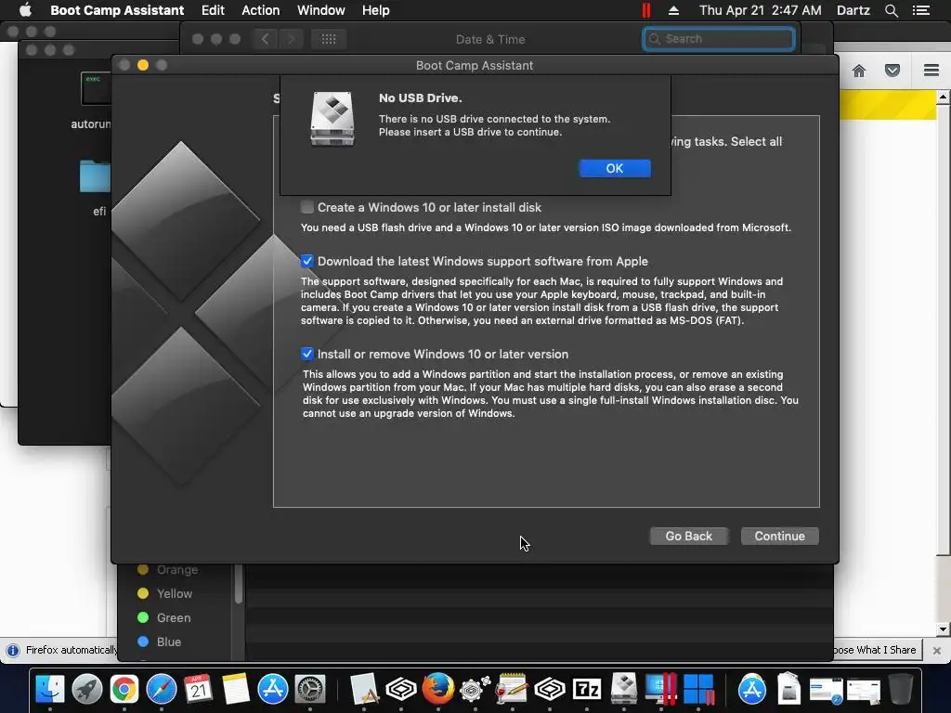Click the Dartz user name
The height and width of the screenshot is (713, 951).
tap(853, 10)
